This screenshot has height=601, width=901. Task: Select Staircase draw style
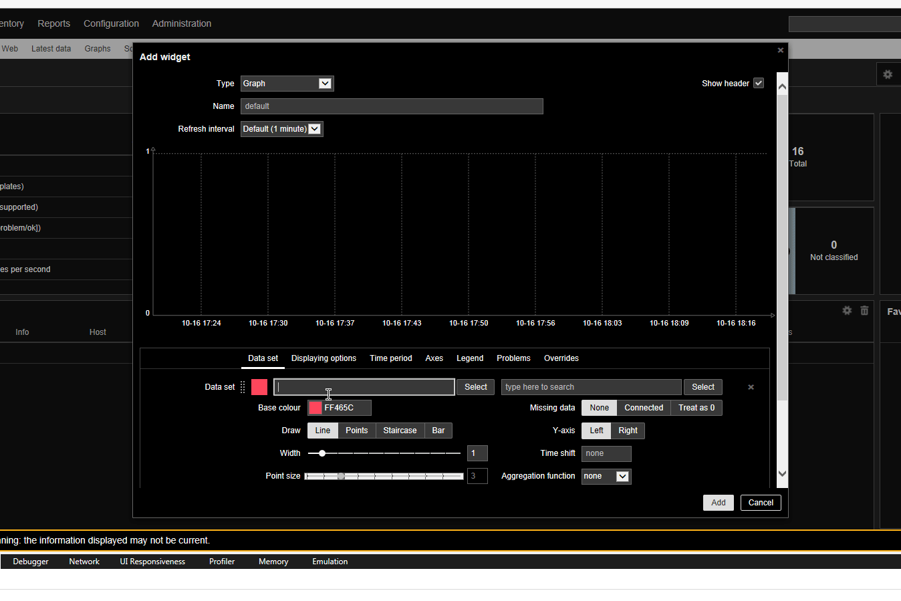[400, 431]
